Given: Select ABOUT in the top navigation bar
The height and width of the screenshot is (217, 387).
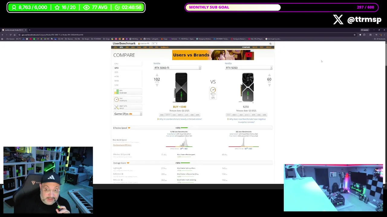Looking at the screenshot, I should click(268, 47).
